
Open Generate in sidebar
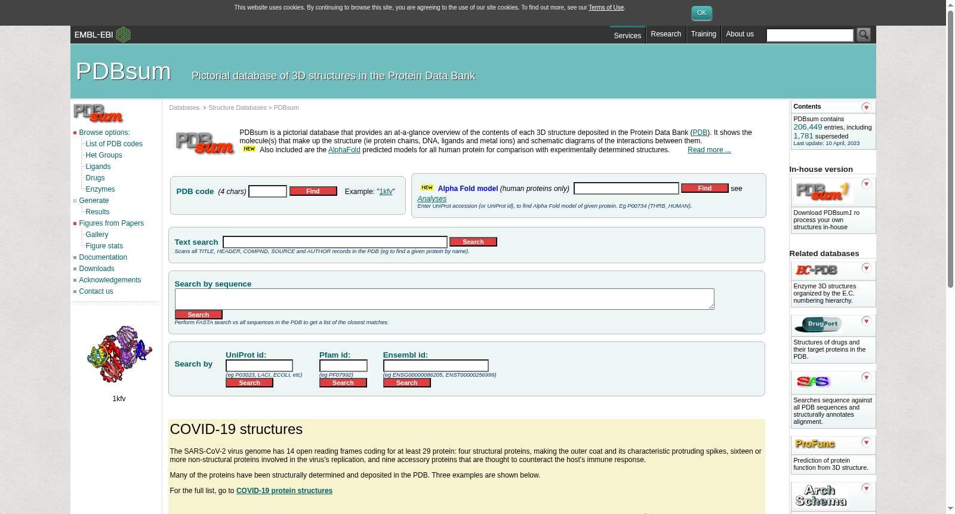pos(94,201)
